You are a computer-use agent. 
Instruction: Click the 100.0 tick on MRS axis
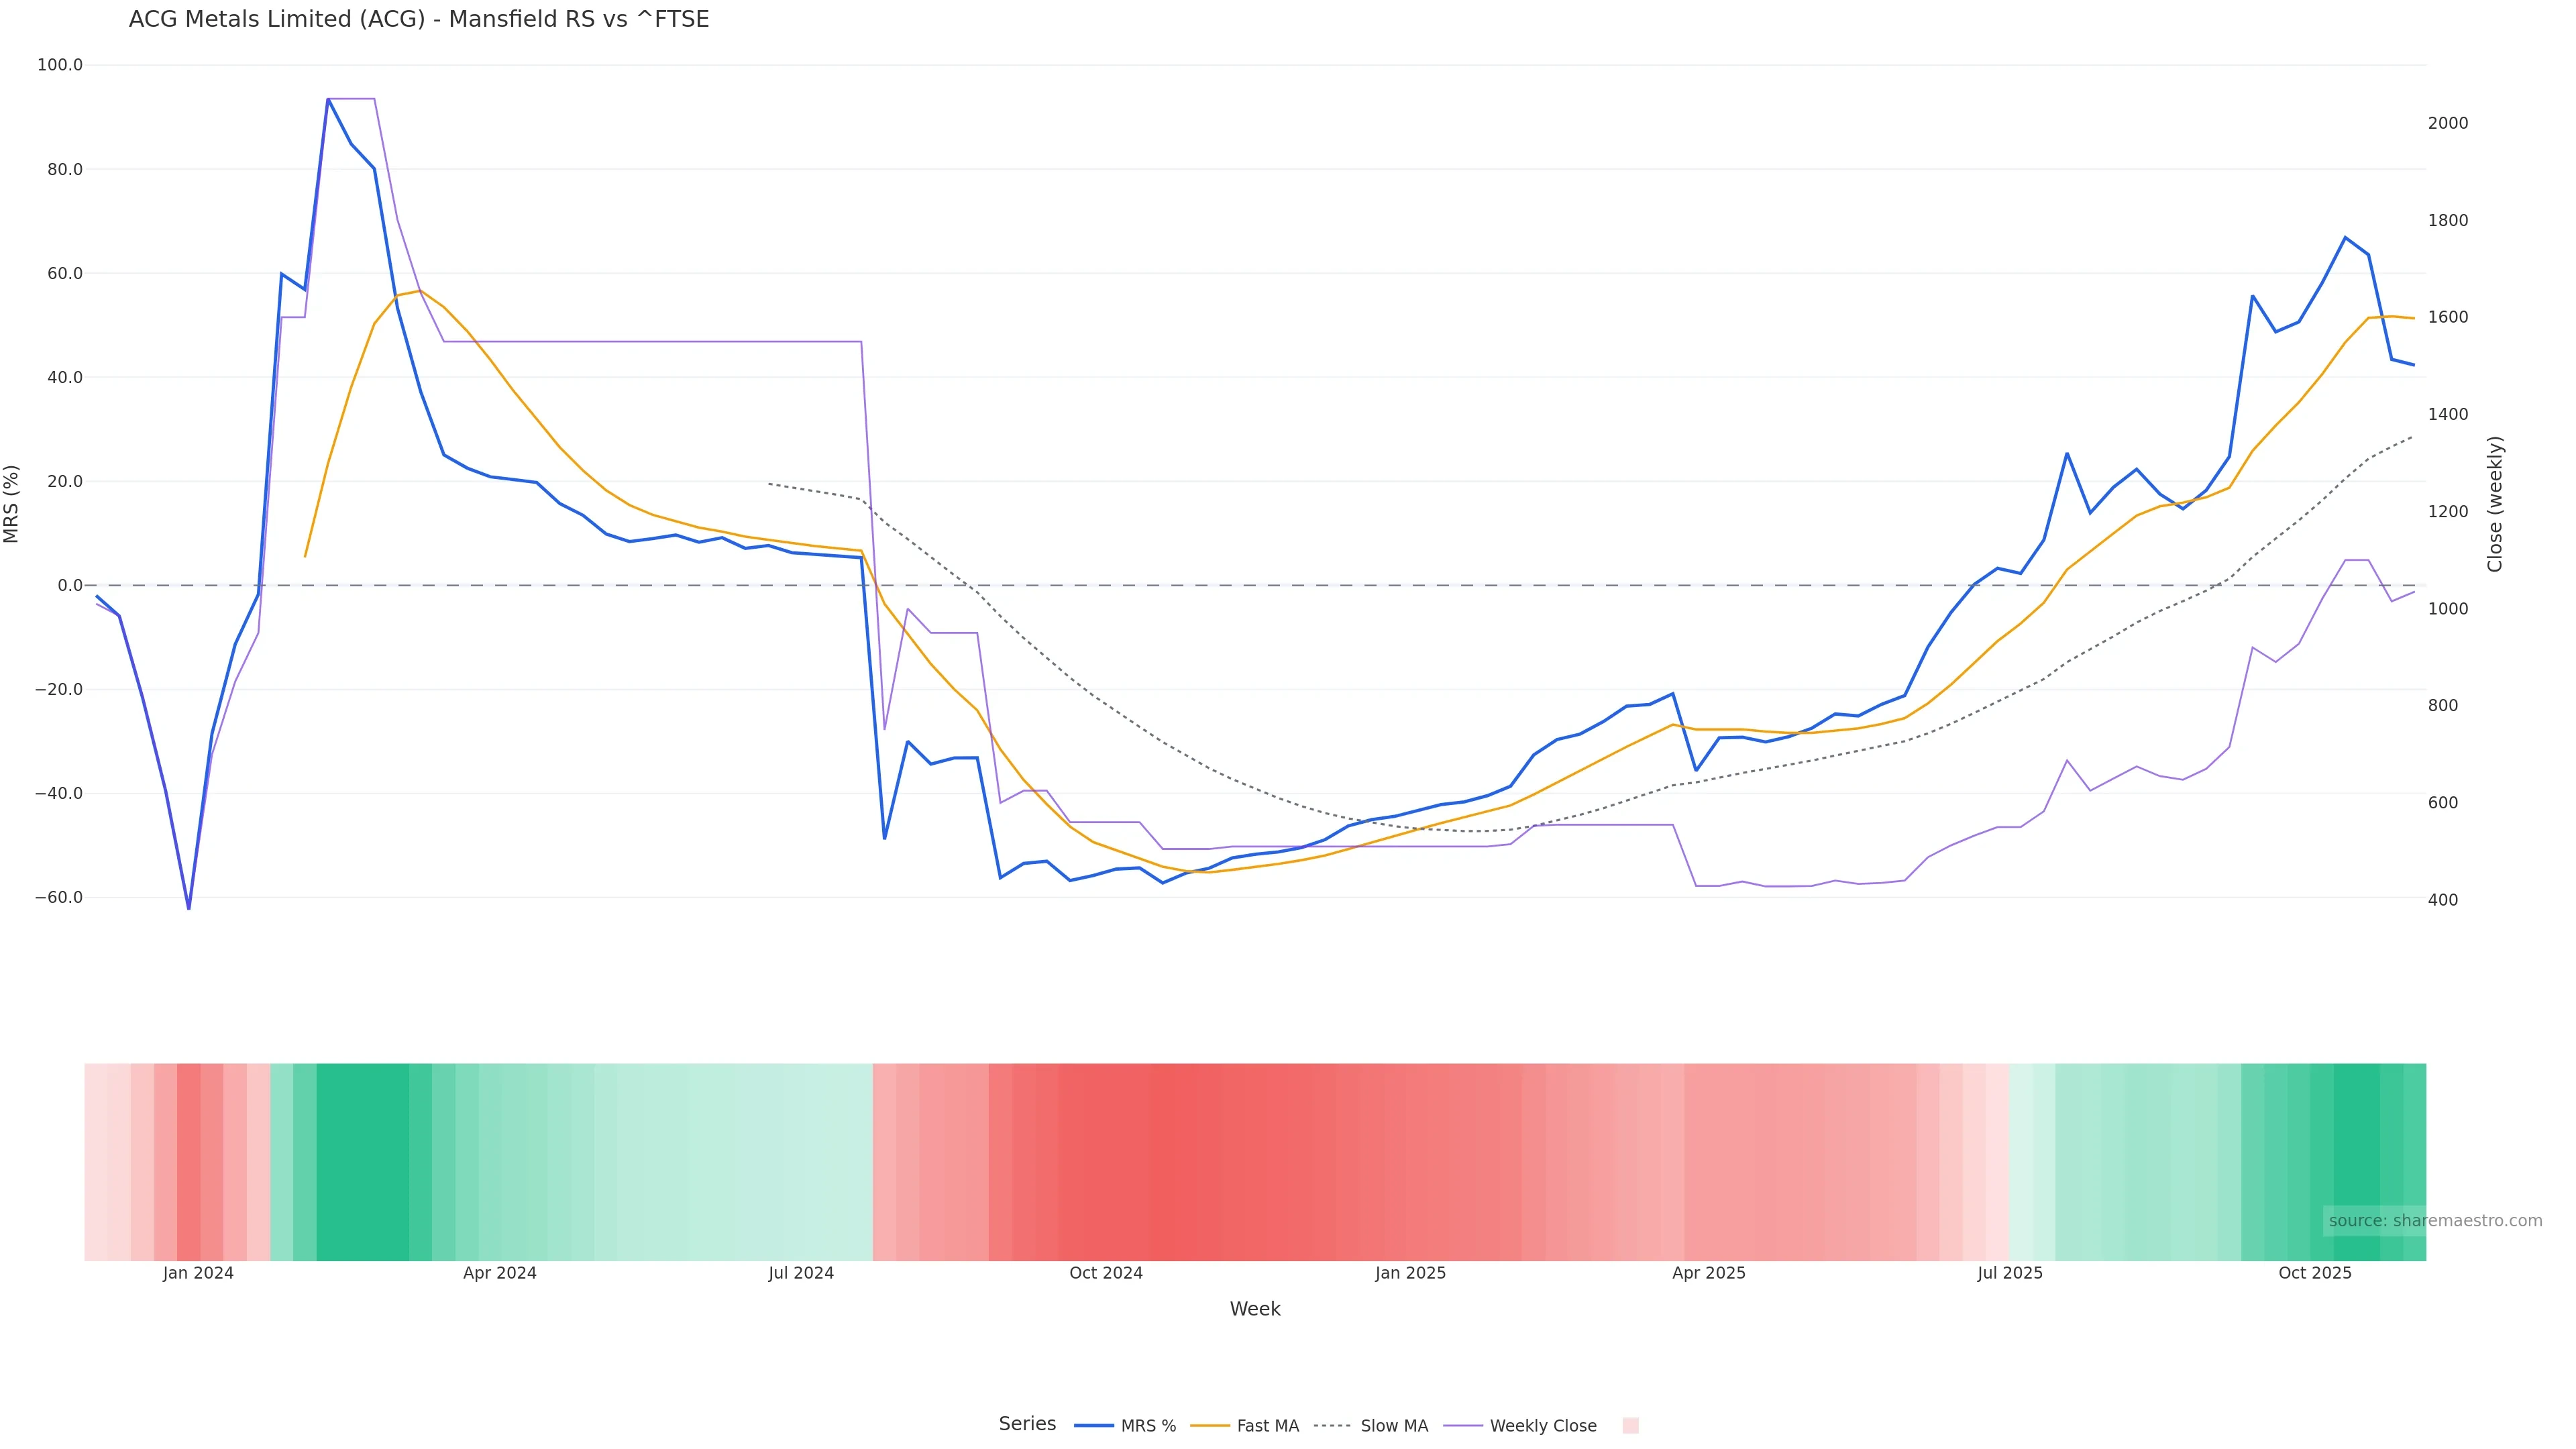(x=60, y=65)
